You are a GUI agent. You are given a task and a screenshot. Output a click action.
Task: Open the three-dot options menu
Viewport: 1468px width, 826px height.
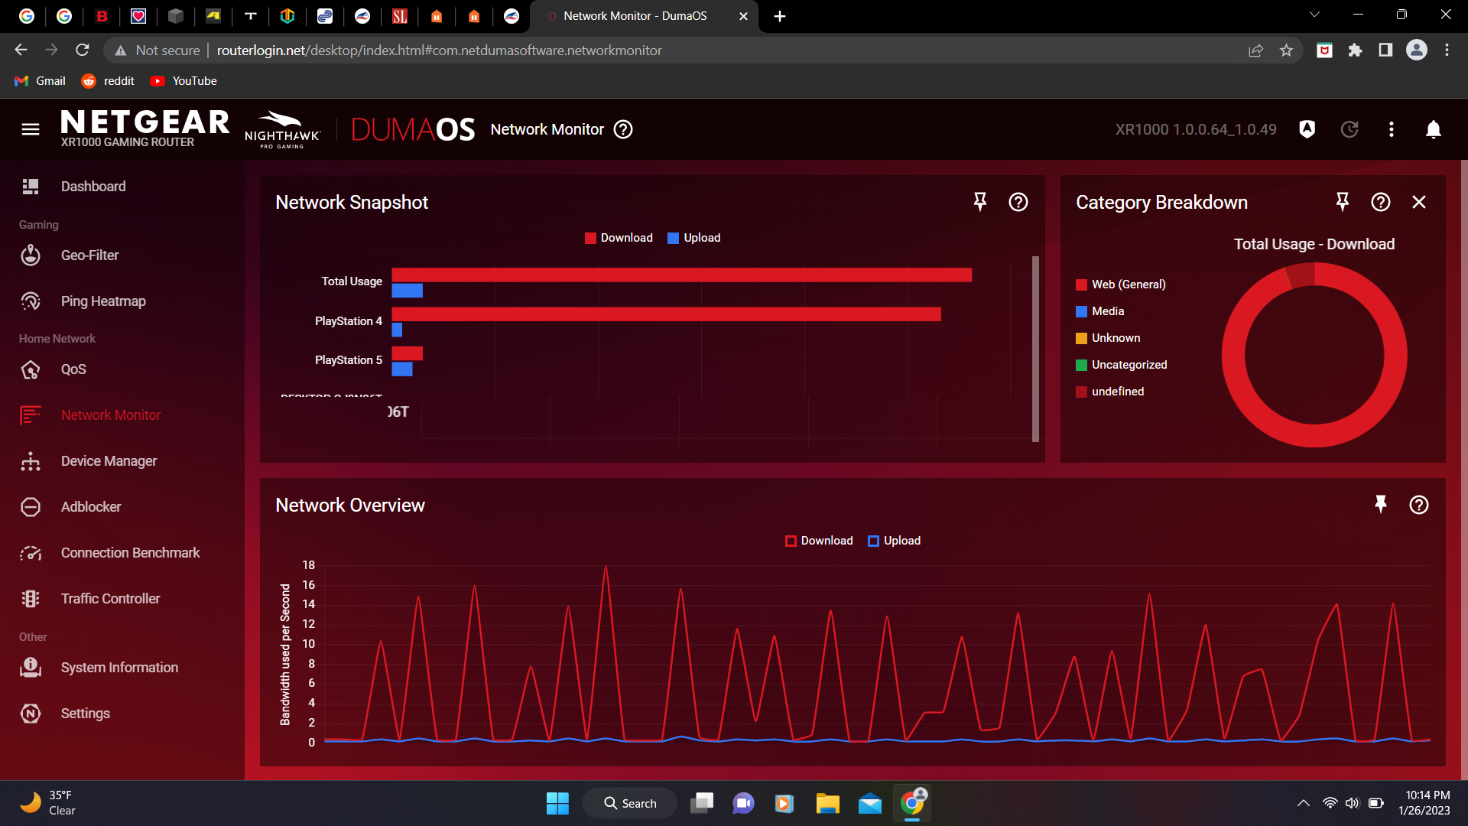[x=1392, y=129]
